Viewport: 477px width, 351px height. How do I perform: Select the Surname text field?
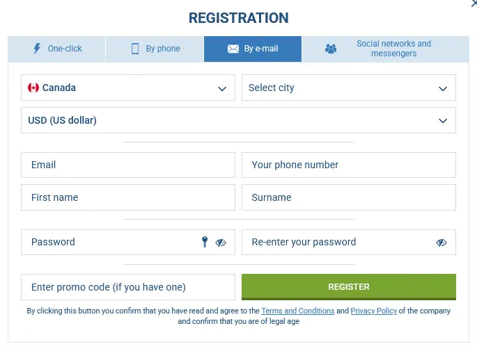pos(348,197)
